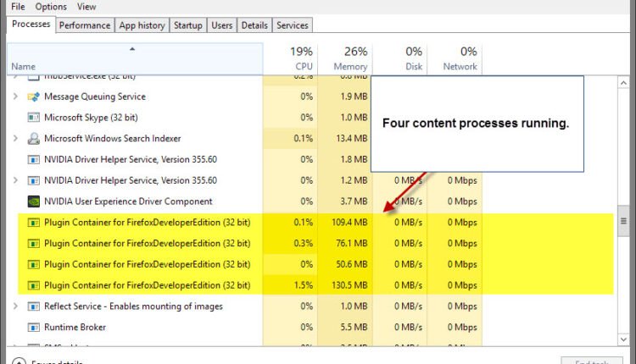Screen dimensions: 636x364
Task: Sort by the Disk column header
Action: pos(400,59)
